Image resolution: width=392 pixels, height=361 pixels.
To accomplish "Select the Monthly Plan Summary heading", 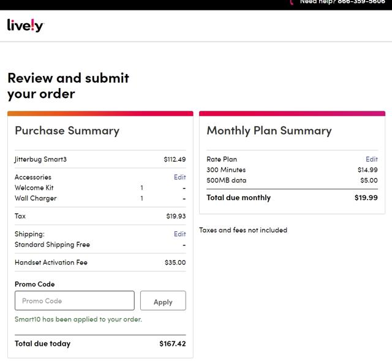I will click(x=269, y=131).
